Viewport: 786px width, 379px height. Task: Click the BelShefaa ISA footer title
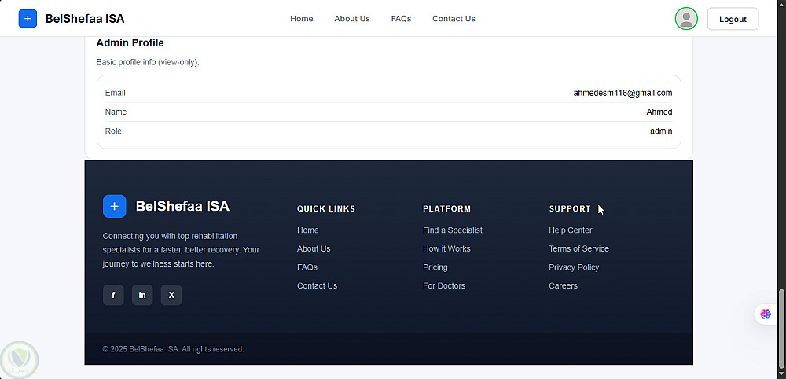pyautogui.click(x=182, y=206)
